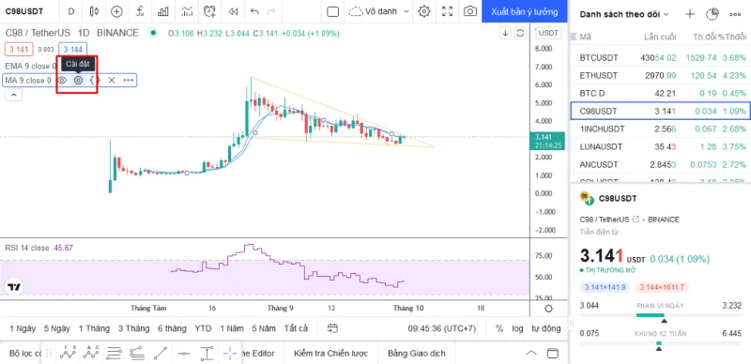The image size is (751, 364).
Task: Open more options dots for MA 9 indicator
Action: (x=129, y=80)
